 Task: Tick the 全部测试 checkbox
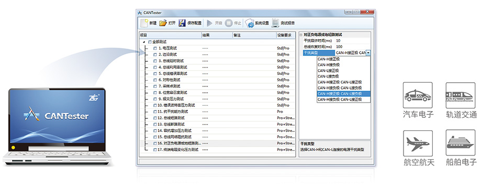150,42
